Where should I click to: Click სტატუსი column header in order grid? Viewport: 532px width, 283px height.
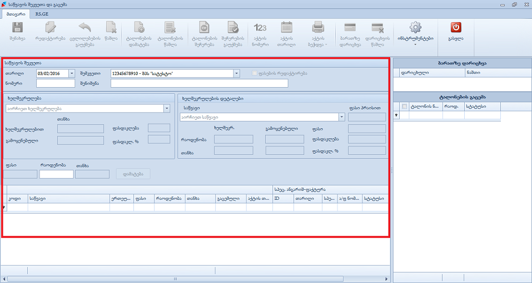coord(375,198)
